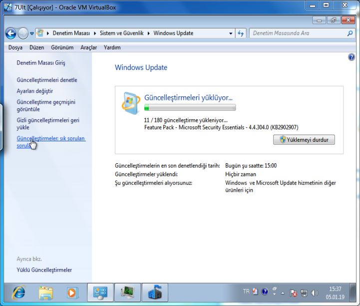Click the VirtualBox window title icon
This screenshot has height=306, width=360.
pos(8,7)
